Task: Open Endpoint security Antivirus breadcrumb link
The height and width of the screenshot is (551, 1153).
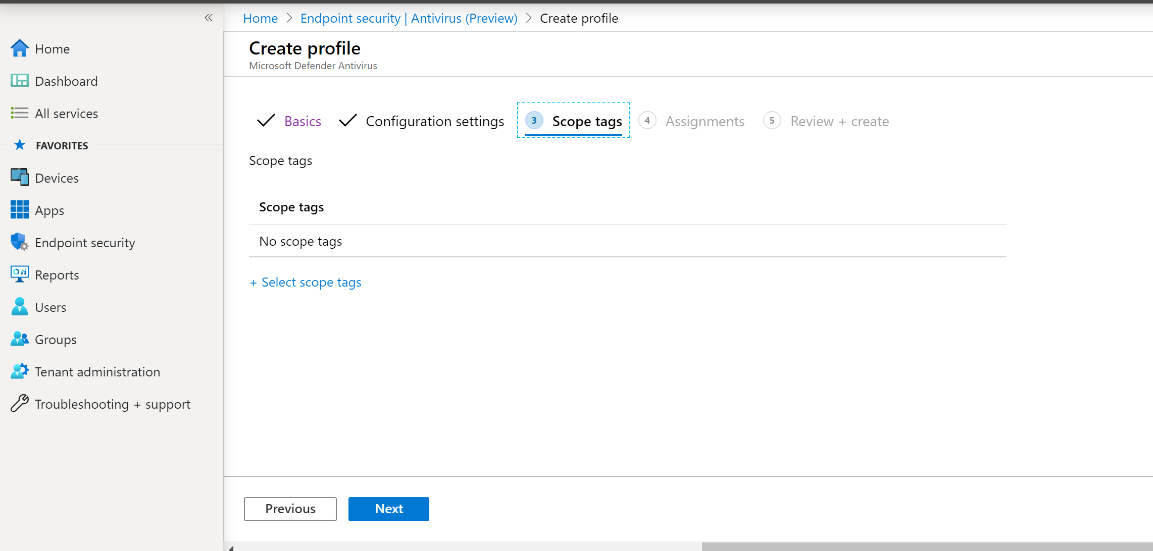Action: pos(409,19)
